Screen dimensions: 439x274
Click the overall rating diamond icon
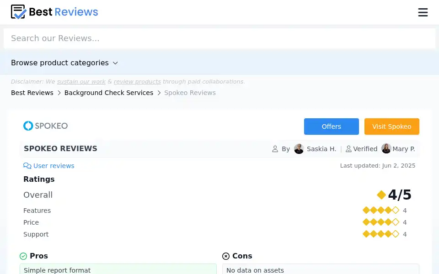pos(381,195)
